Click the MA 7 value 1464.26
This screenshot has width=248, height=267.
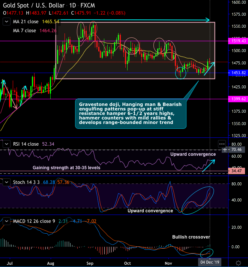[48, 31]
